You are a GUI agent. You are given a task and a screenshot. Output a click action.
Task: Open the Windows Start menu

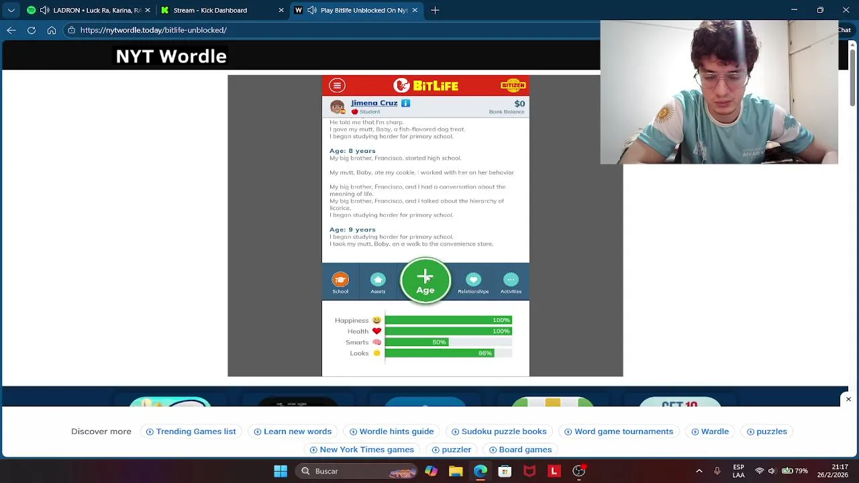[x=281, y=471]
